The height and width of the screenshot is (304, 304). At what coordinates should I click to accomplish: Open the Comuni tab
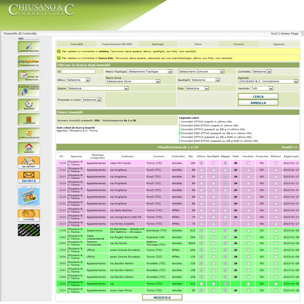(x=238, y=44)
